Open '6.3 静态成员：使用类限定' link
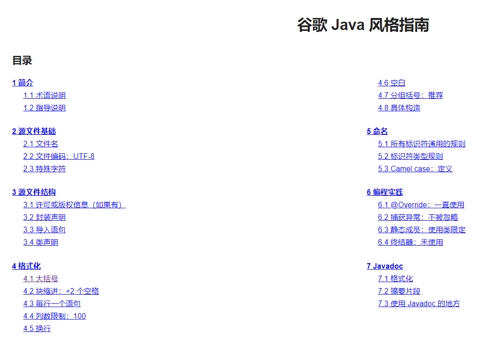Viewport: 496px width, 338px height. 422,229
